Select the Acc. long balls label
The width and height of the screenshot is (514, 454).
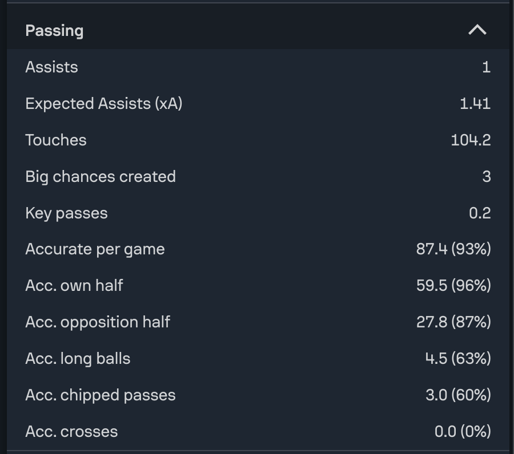pyautogui.click(x=78, y=359)
